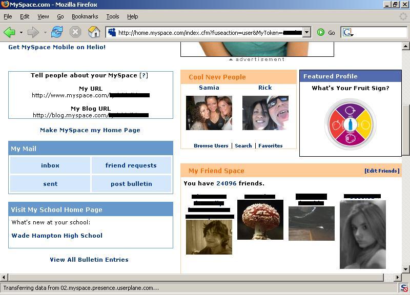410x295 pixels.
Task: Open the Help menu
Action: pos(133,16)
